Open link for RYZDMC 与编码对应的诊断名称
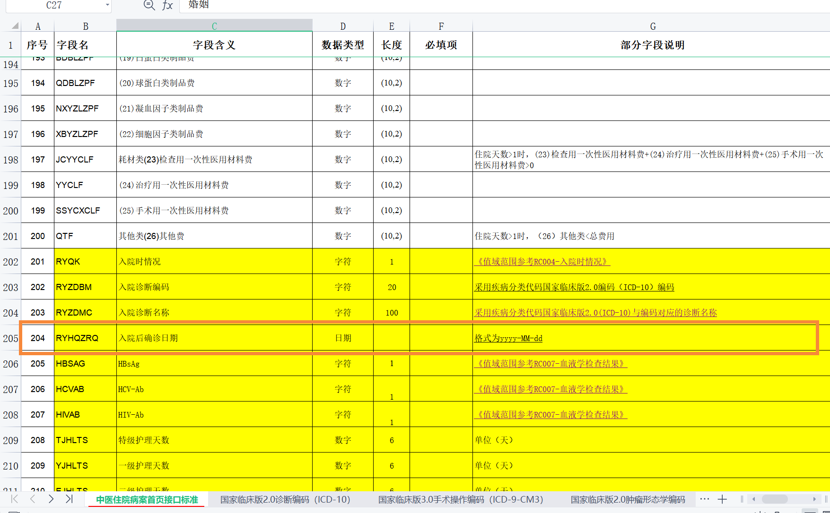The image size is (830, 513). 595,313
